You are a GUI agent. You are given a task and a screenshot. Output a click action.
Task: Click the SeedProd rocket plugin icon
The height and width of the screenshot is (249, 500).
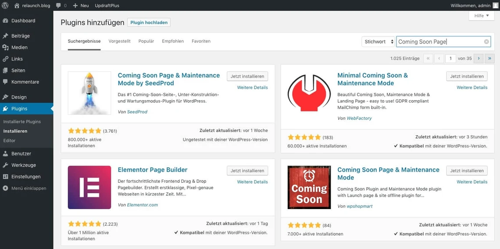click(89, 93)
